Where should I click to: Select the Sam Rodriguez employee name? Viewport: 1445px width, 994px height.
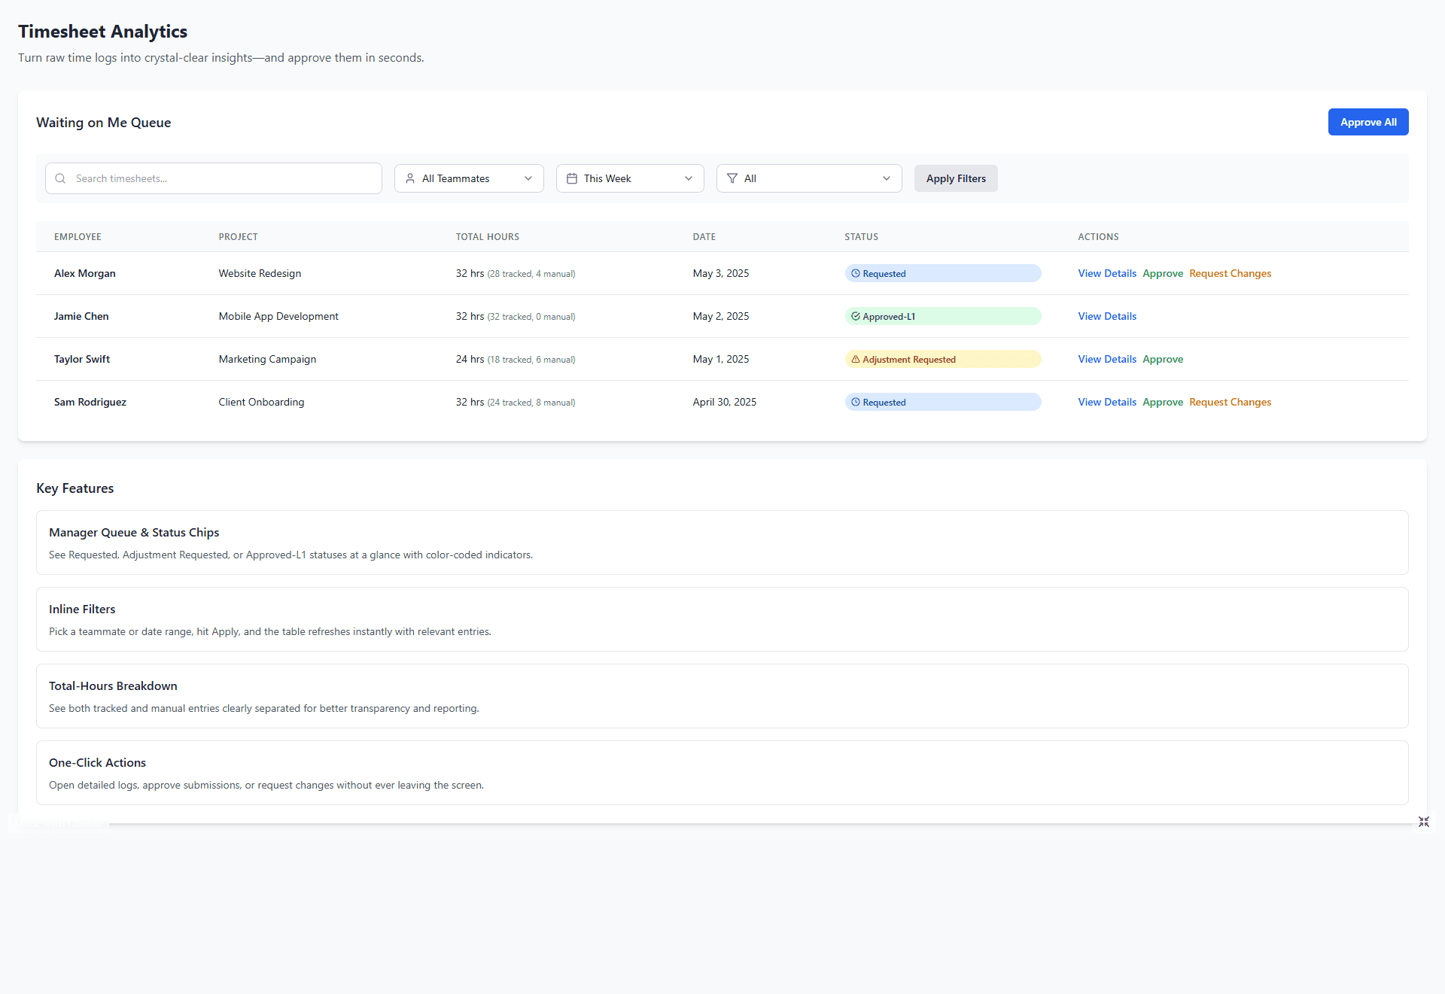pyautogui.click(x=90, y=402)
